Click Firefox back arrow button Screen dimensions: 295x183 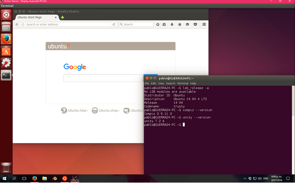(17, 24)
